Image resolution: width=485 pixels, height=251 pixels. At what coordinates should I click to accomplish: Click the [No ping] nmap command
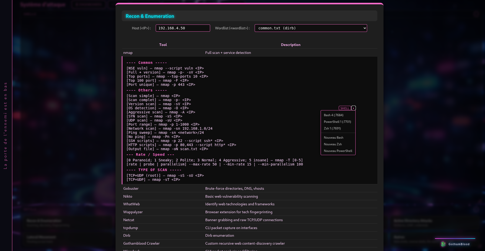(153, 137)
